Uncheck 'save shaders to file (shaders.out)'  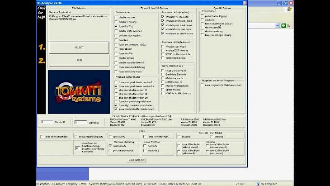point(116,109)
